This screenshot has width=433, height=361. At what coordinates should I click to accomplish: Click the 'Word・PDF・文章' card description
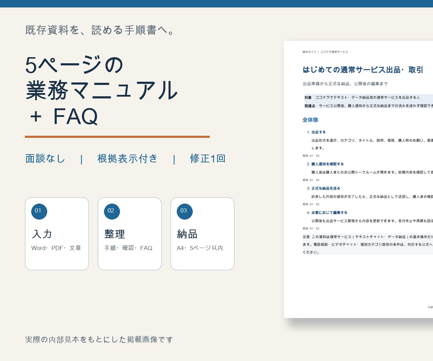coord(56,248)
